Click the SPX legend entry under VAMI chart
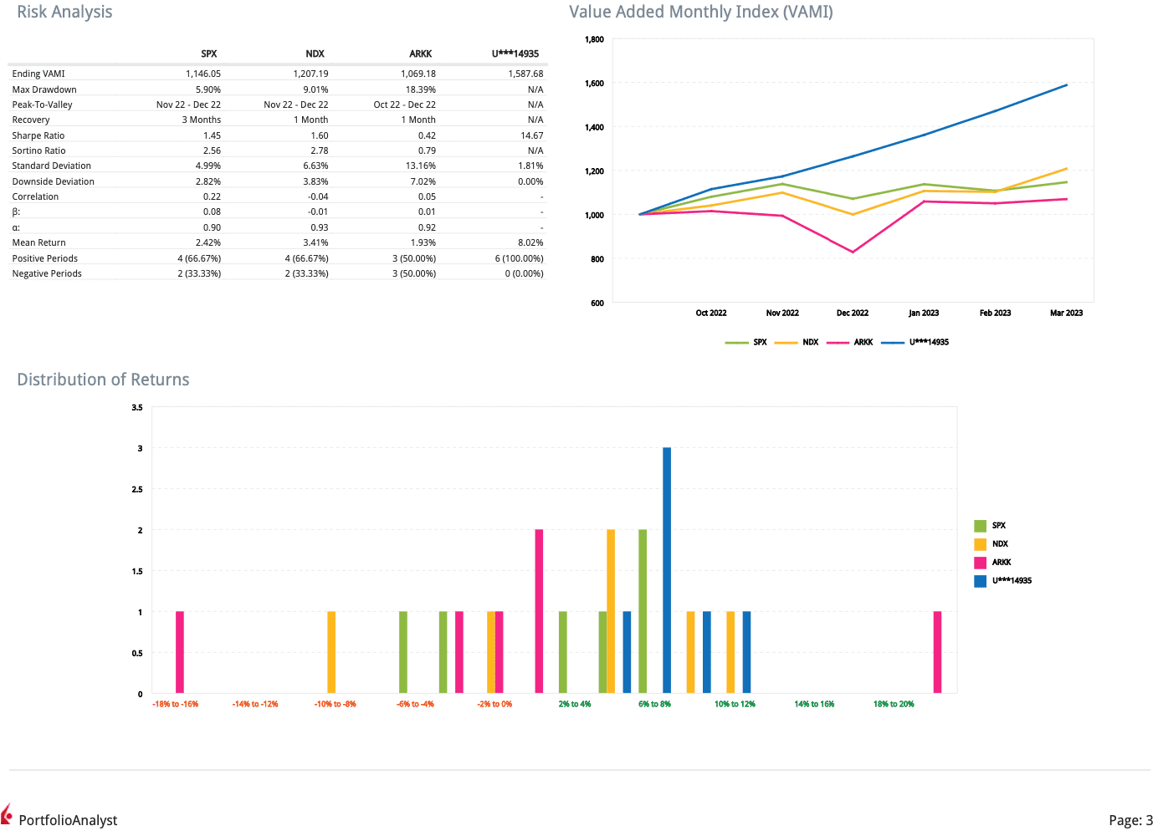 pos(745,342)
